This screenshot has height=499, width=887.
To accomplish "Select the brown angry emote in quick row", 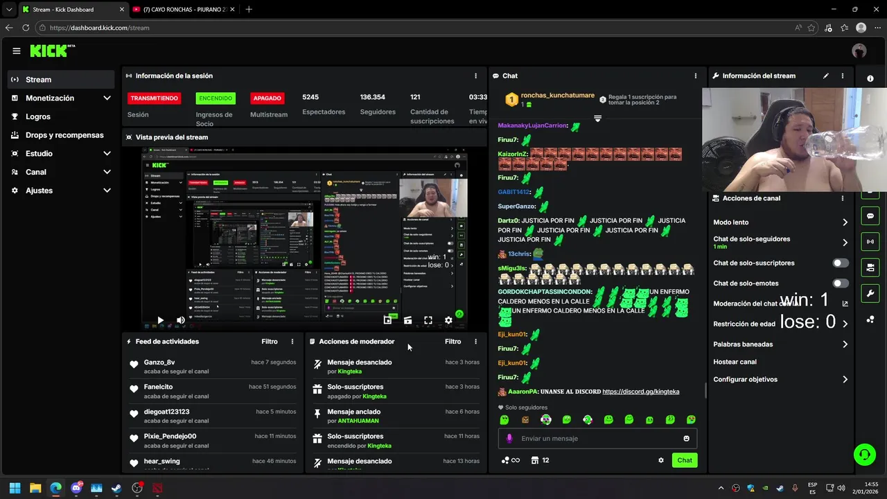I will point(525,419).
